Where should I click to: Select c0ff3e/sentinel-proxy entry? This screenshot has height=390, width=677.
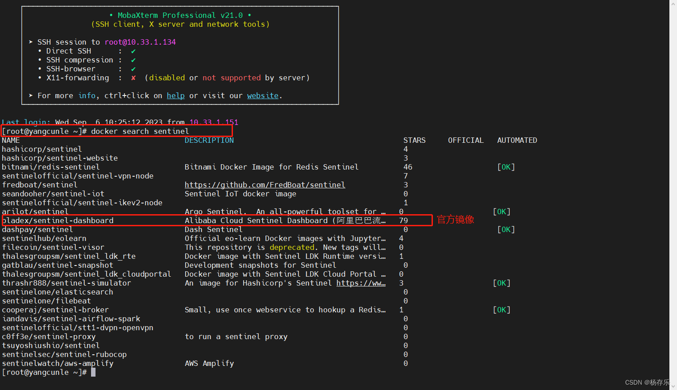(x=49, y=336)
